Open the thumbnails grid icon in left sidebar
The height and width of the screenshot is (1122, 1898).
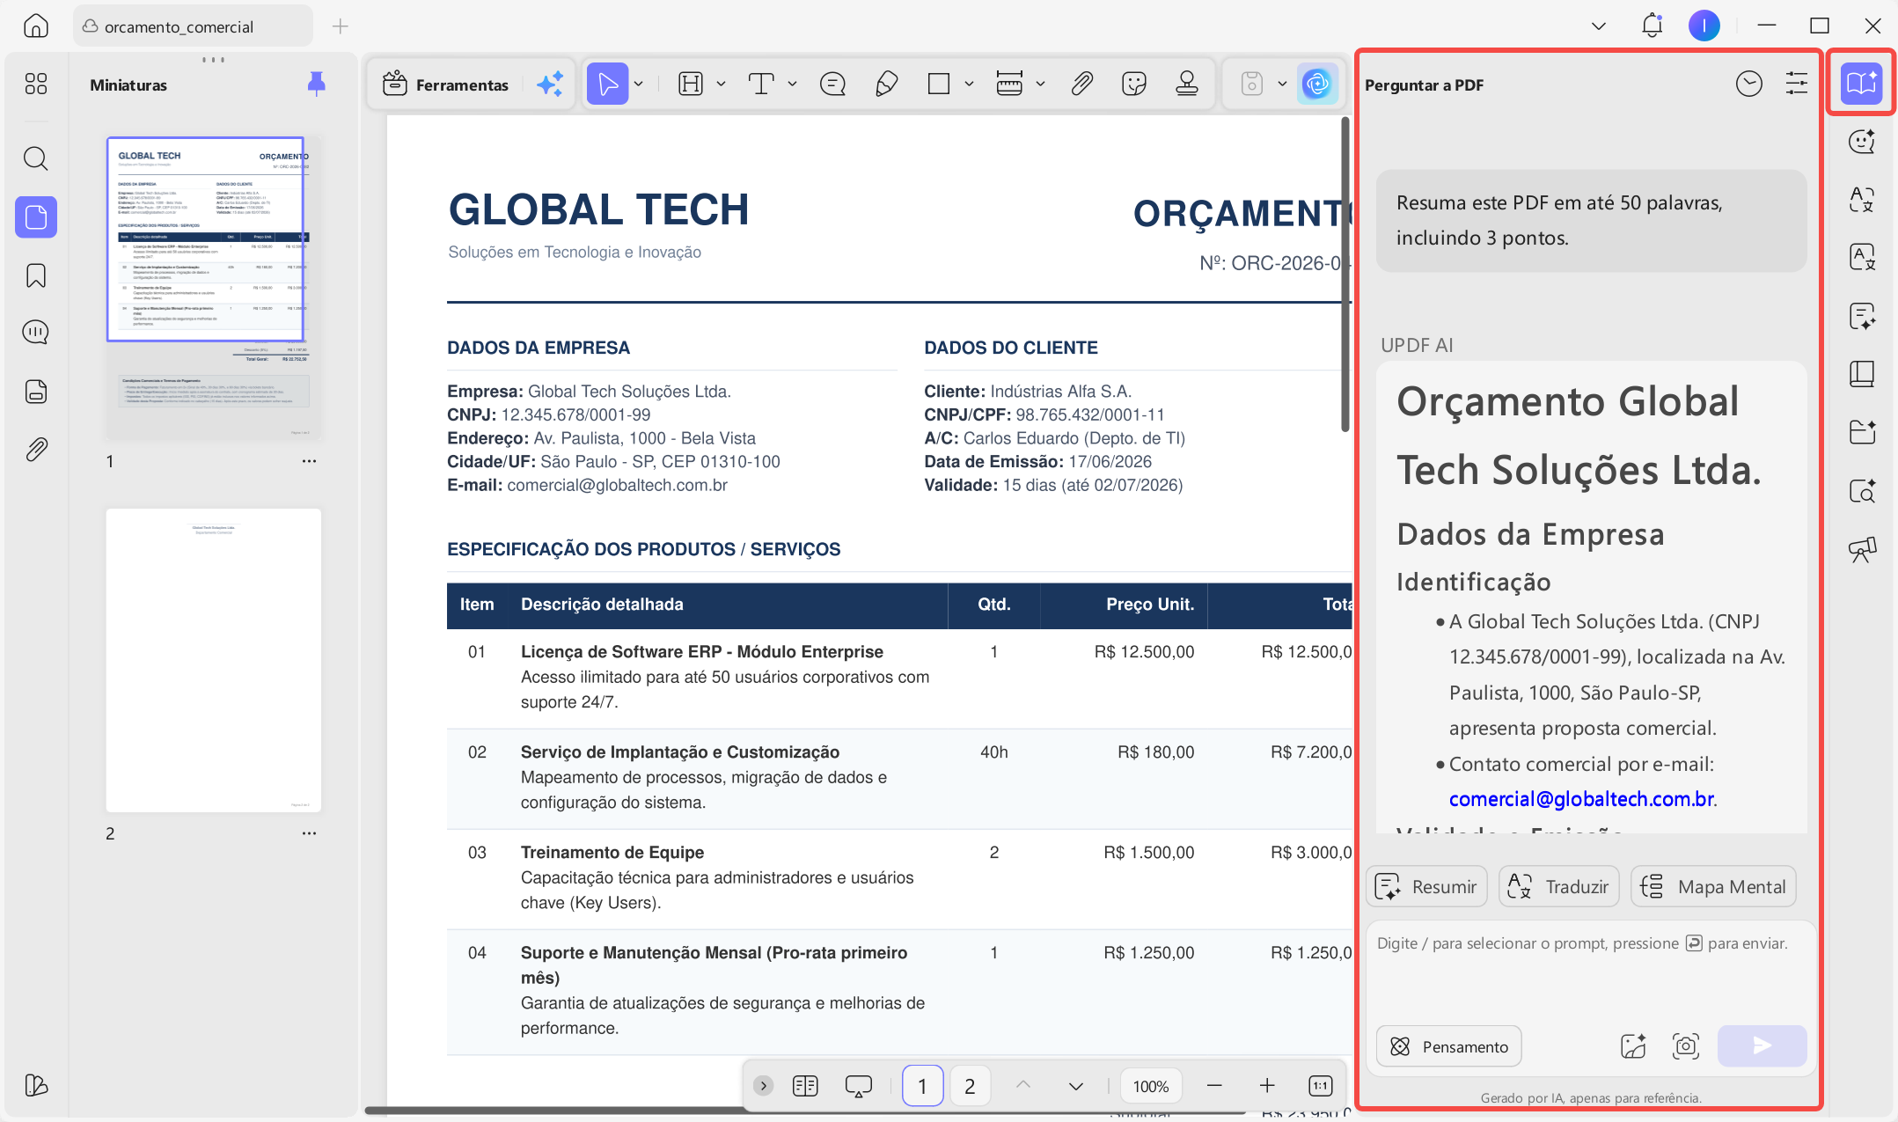(x=36, y=84)
